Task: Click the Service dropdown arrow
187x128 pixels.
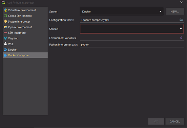Action: tap(181, 29)
